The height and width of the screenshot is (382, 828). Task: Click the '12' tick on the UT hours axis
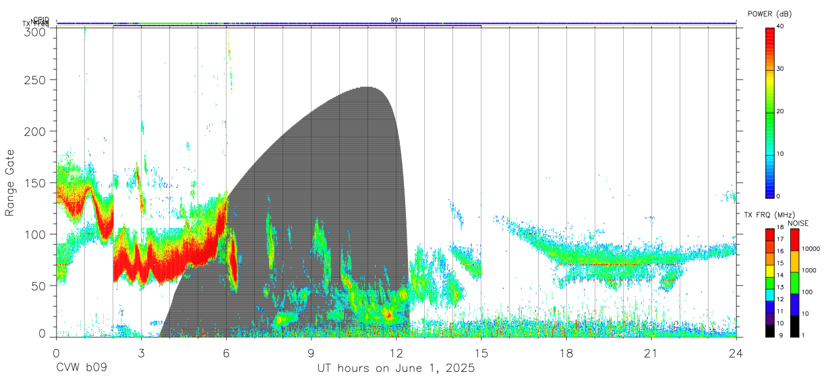396,353
